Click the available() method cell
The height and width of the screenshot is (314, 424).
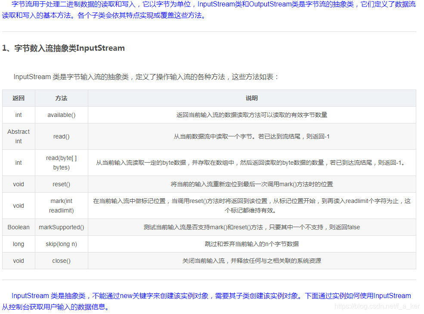click(x=61, y=115)
